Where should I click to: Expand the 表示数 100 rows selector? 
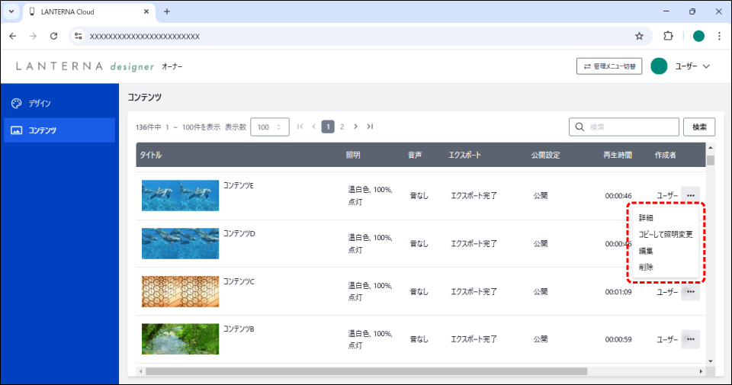click(x=269, y=127)
